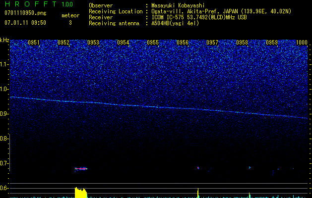This screenshot has width=312, height=198.
Task: Click the 0956 time marker
Action: 183,43
